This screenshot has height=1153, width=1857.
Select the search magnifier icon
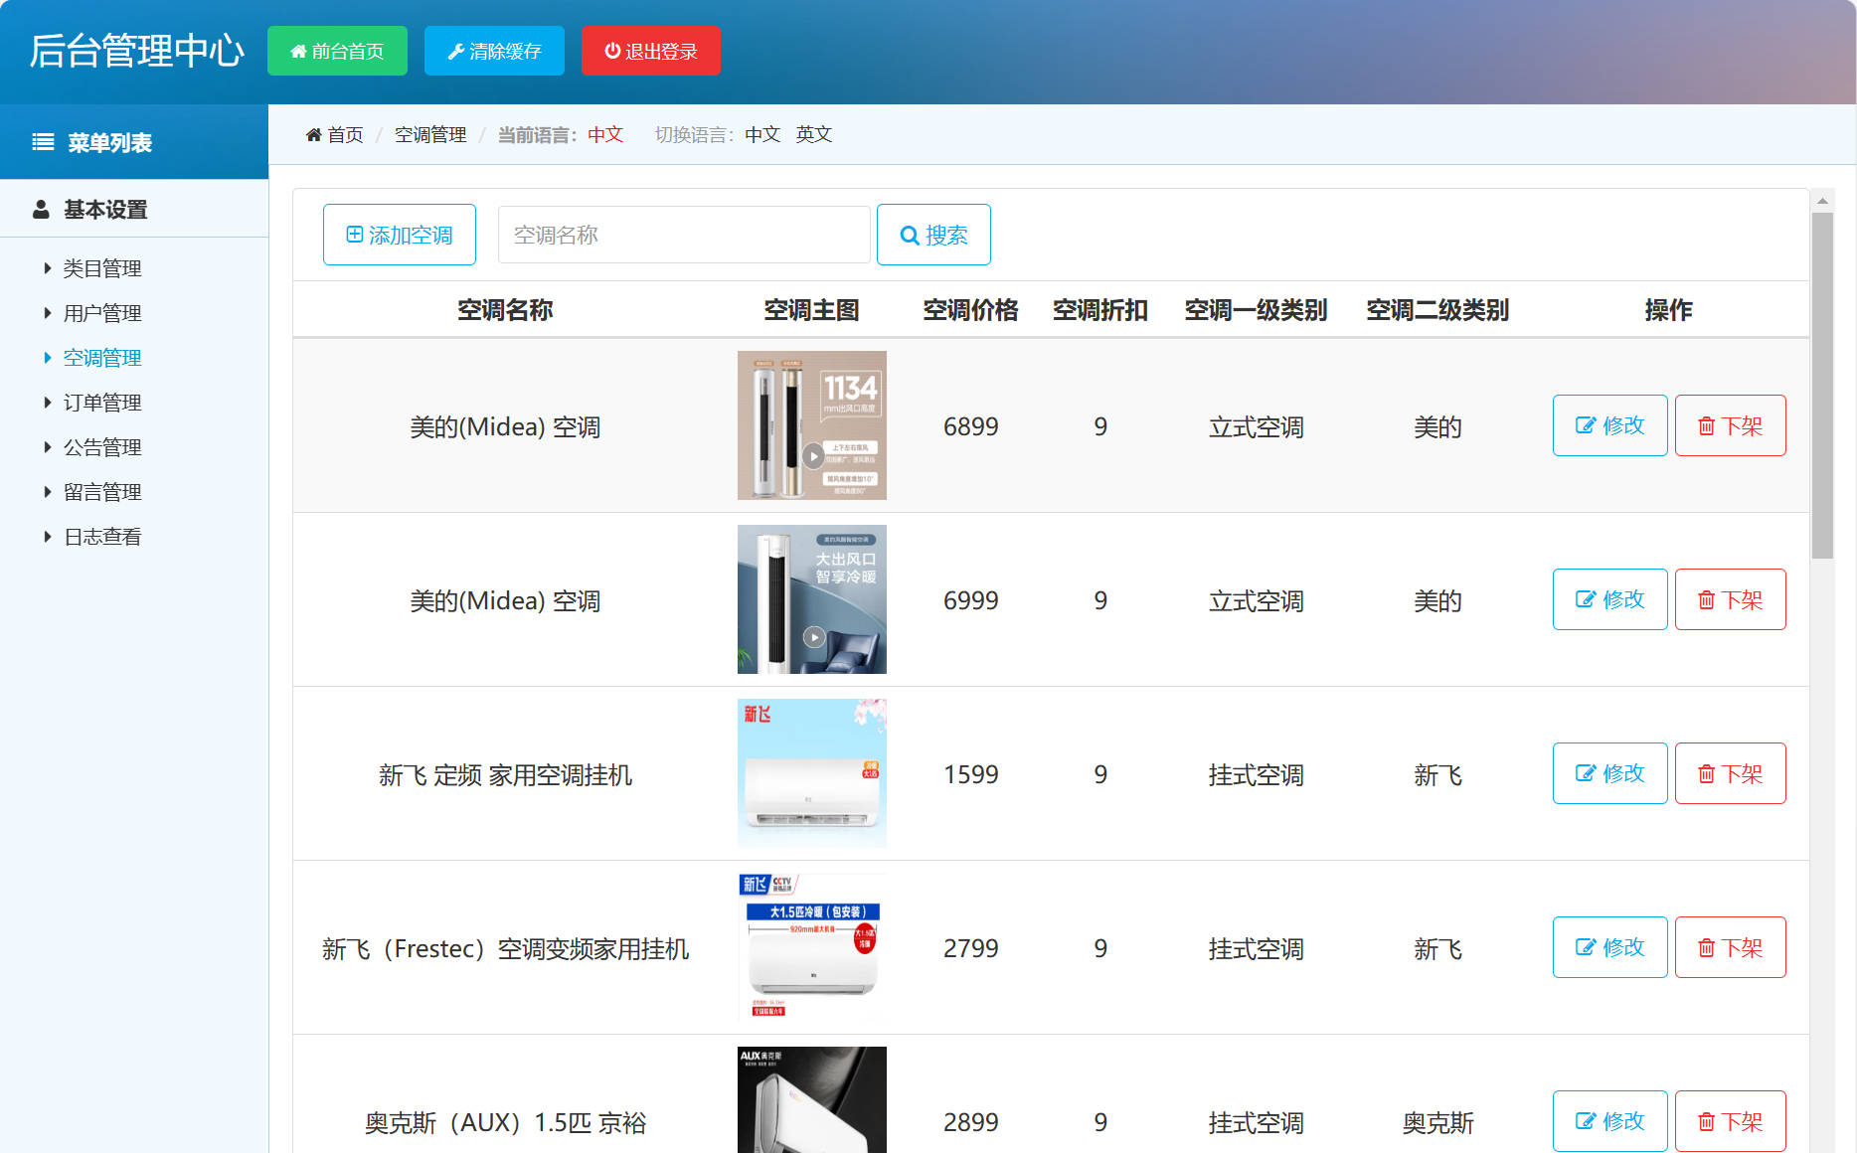908,235
